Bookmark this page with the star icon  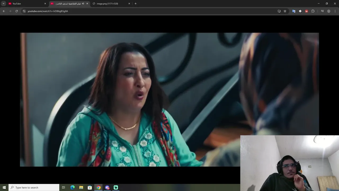[x=285, y=11]
